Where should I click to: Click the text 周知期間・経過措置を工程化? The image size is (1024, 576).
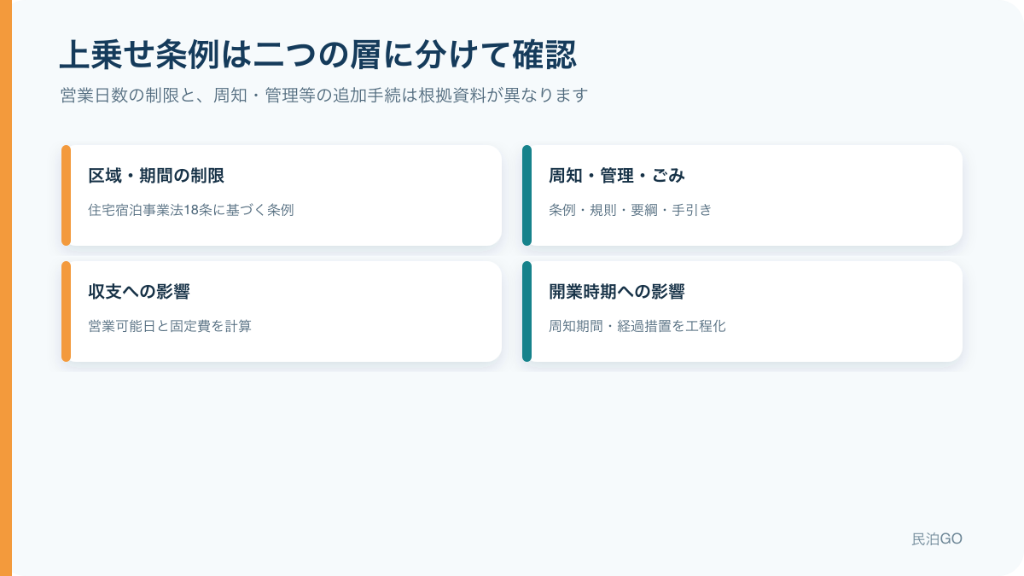637,326
